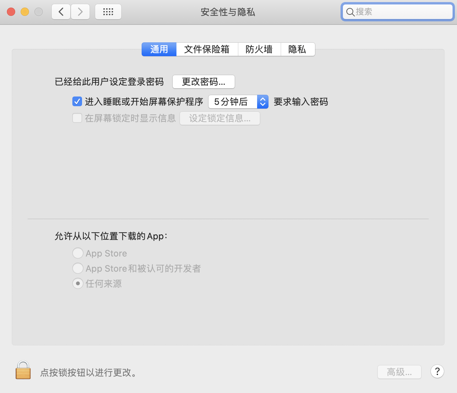457x393 pixels.
Task: Minimize the window with the yellow button
Action: click(25, 12)
